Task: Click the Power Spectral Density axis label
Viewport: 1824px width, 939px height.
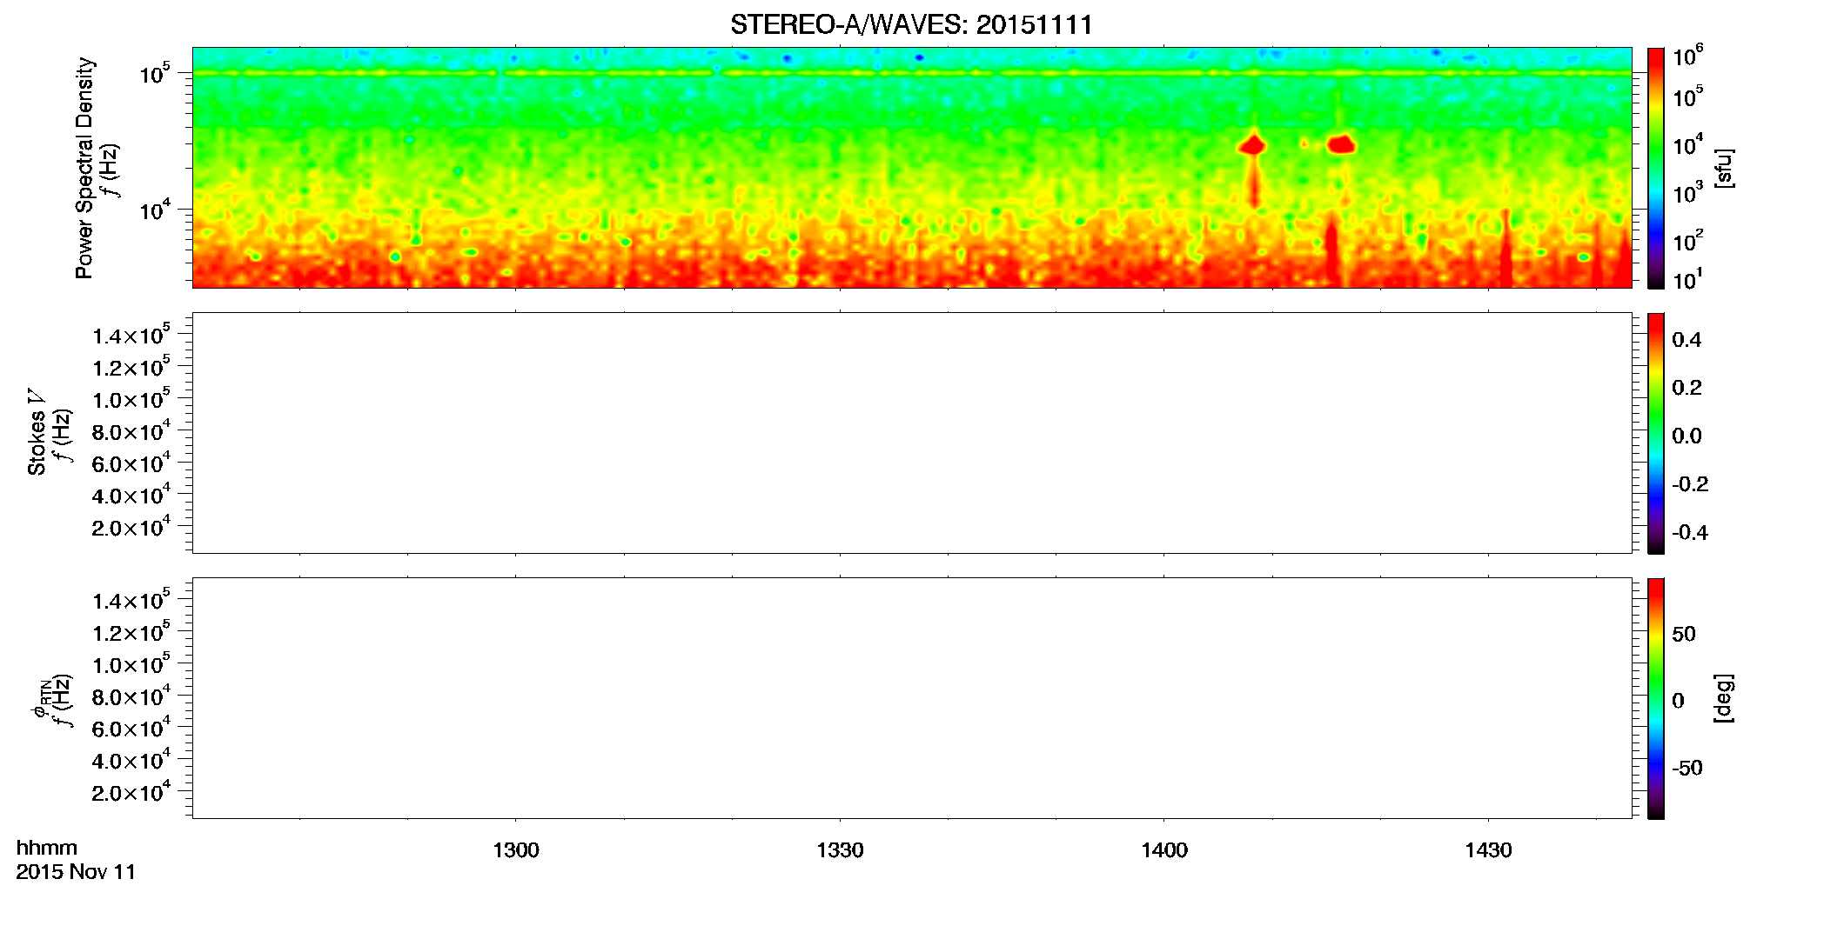Action: pos(84,168)
